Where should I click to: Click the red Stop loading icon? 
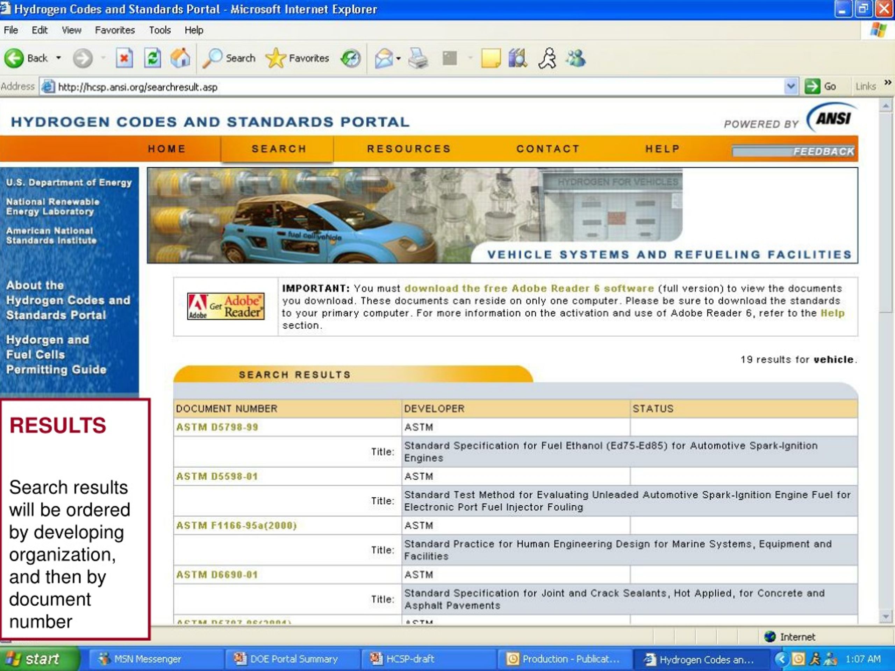124,58
